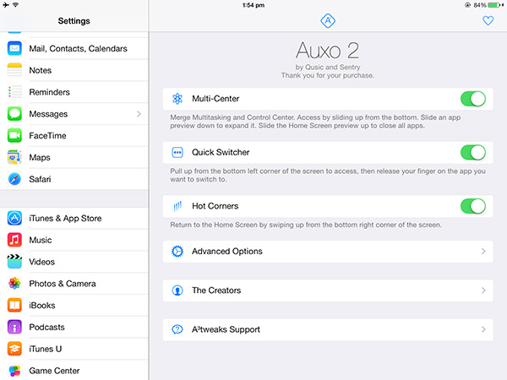Image resolution: width=507 pixels, height=380 pixels.
Task: Tap the Podcasts icon in sidebar
Action: 14,327
